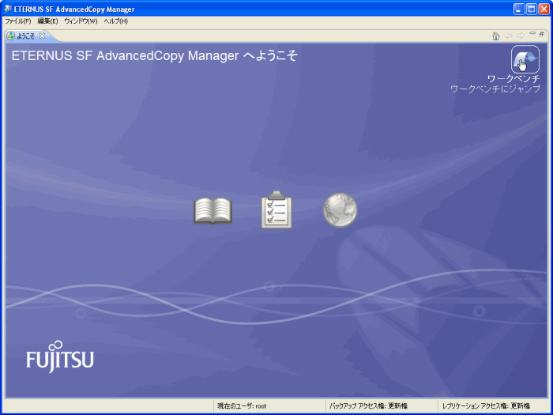
Task: Click レプリケーション アクセス権 status entry
Action: [487, 406]
